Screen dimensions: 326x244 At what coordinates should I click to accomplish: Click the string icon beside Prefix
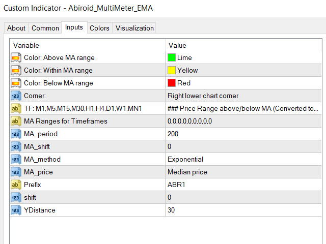[x=16, y=185]
